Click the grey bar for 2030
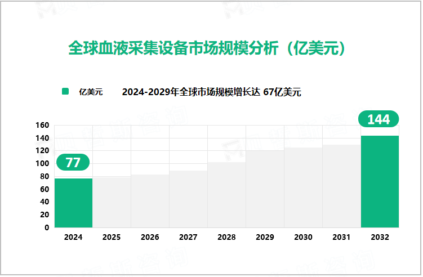This screenshot has width=423, height=277. pyautogui.click(x=303, y=187)
